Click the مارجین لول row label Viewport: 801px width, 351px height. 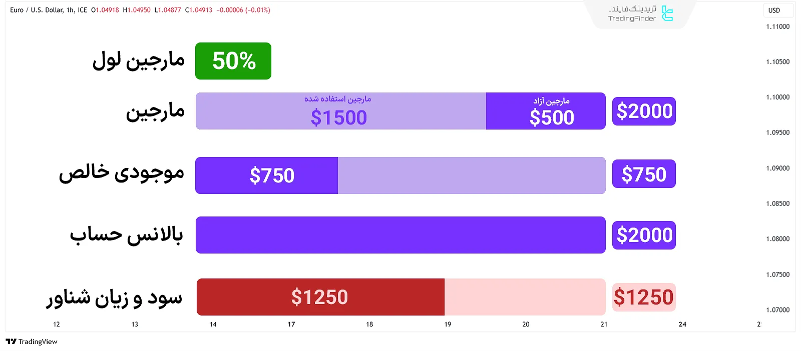tap(139, 61)
